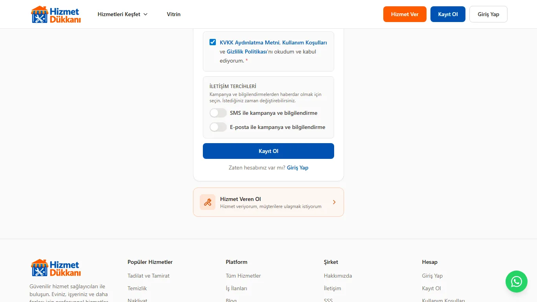Click the Hizmet Dükkanı footer logo
537x302 pixels.
[56, 267]
